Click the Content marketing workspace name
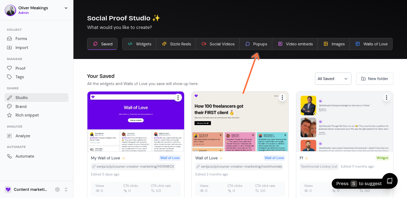The width and height of the screenshot is (407, 198). (30, 189)
